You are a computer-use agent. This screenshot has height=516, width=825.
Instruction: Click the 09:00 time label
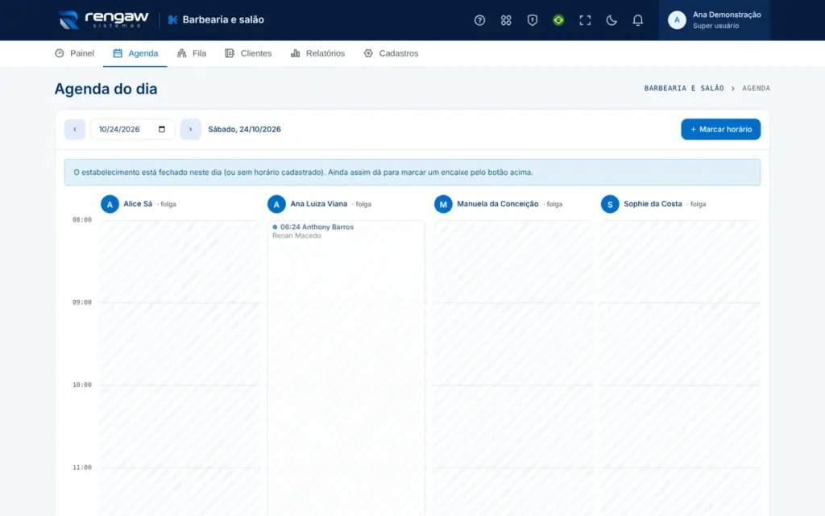82,302
